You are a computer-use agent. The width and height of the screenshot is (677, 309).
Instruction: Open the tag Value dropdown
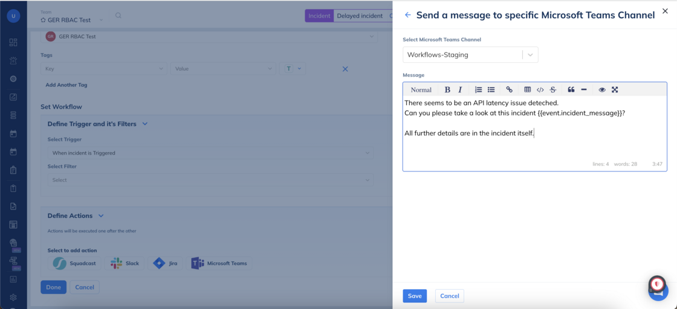tap(223, 69)
